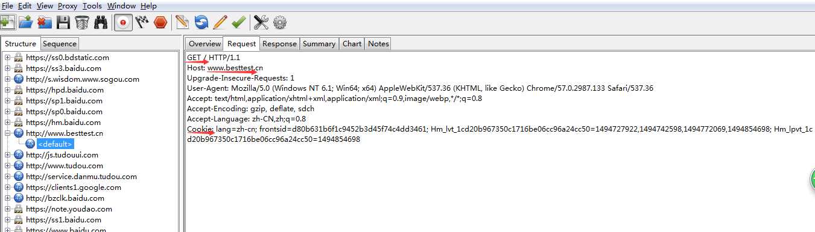Clear the session with trash icon
815x232 pixels.
click(82, 23)
